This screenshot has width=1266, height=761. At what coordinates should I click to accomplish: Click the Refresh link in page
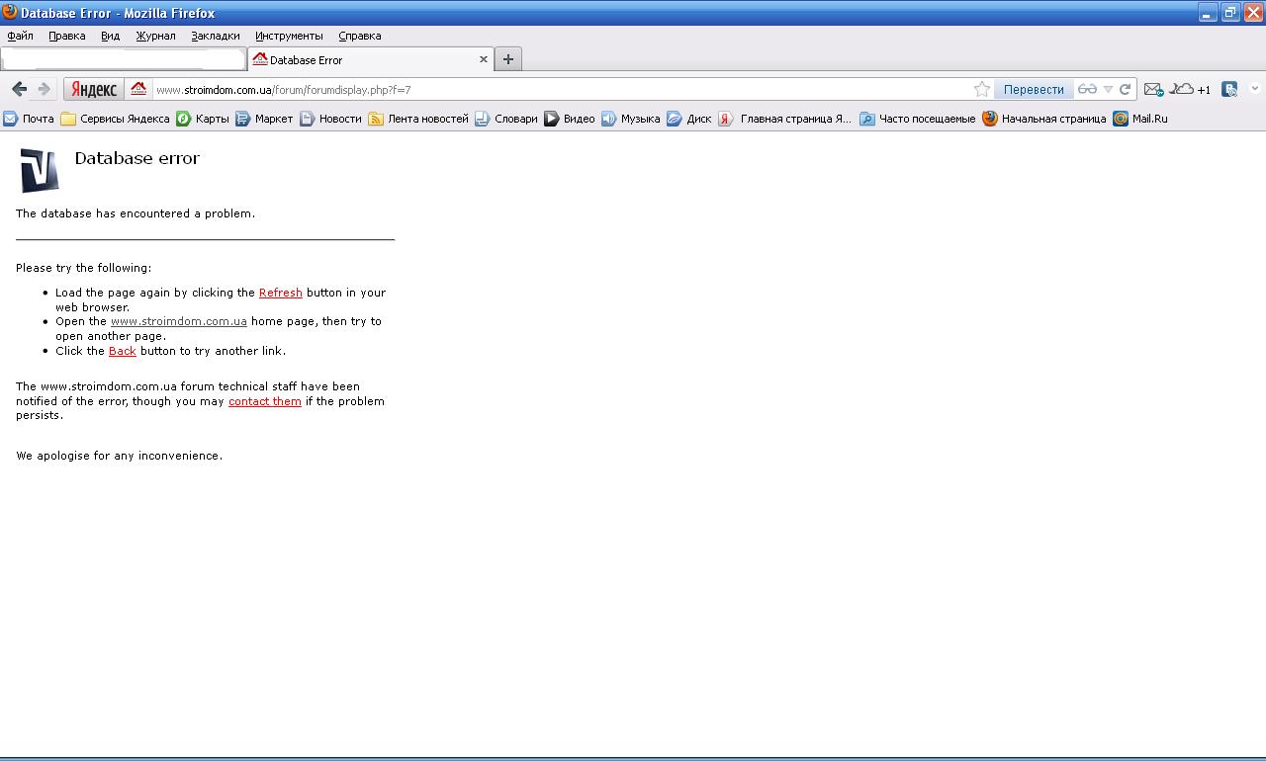(x=281, y=293)
